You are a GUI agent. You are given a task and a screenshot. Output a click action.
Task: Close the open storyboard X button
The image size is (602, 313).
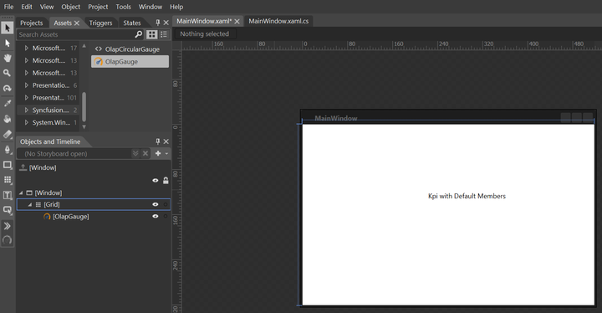[145, 153]
